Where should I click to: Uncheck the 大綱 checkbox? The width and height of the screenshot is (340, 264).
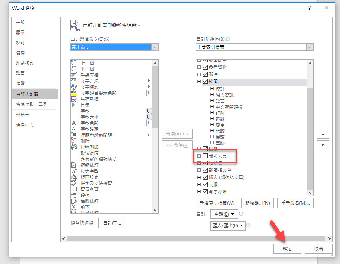(x=205, y=184)
